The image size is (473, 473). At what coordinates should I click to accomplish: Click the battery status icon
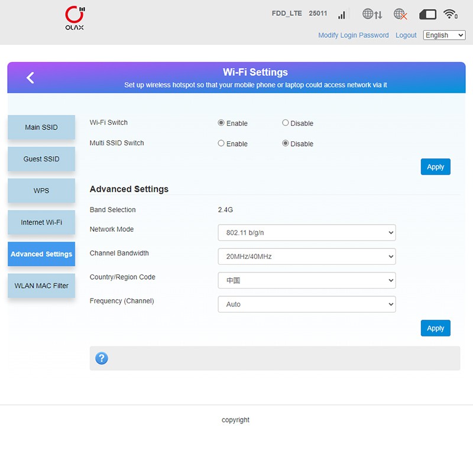coord(427,14)
